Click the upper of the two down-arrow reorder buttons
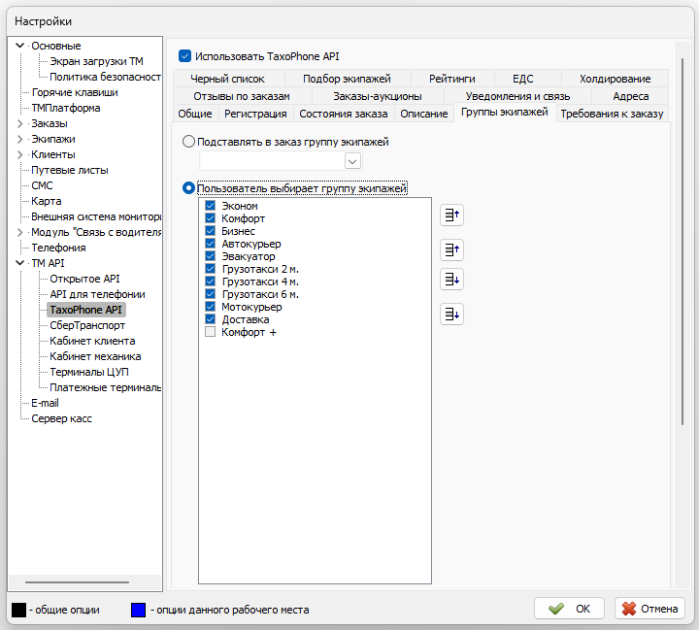 pos(451,280)
